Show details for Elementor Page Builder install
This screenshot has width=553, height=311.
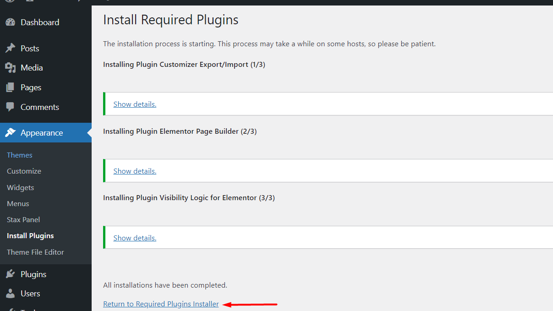134,170
